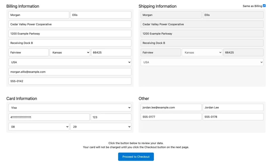Image resolution: width=272 pixels, height=167 pixels.
Task: Click the jordan.lee@example.com field in Other
Action: click(x=171, y=107)
